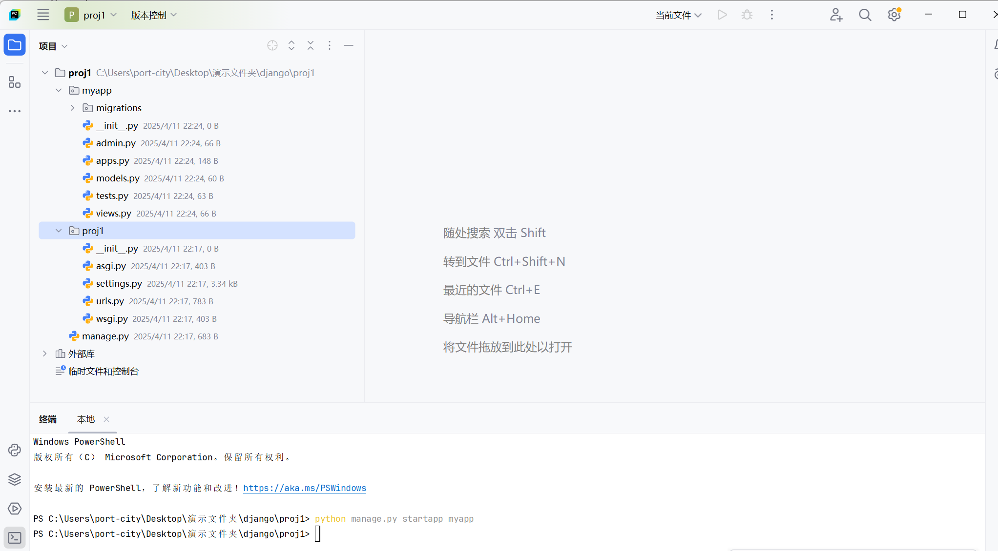This screenshot has height=551, width=998.
Task: Open the 当前文件 run configuration dropdown
Action: [678, 15]
